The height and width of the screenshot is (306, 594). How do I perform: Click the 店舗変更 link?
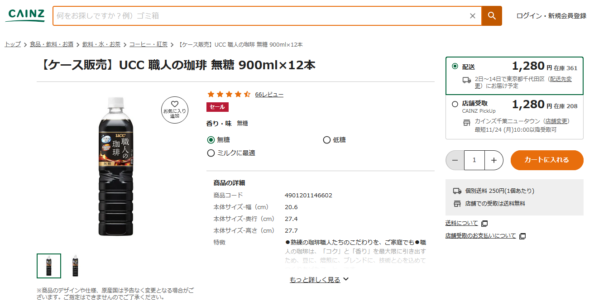point(556,121)
